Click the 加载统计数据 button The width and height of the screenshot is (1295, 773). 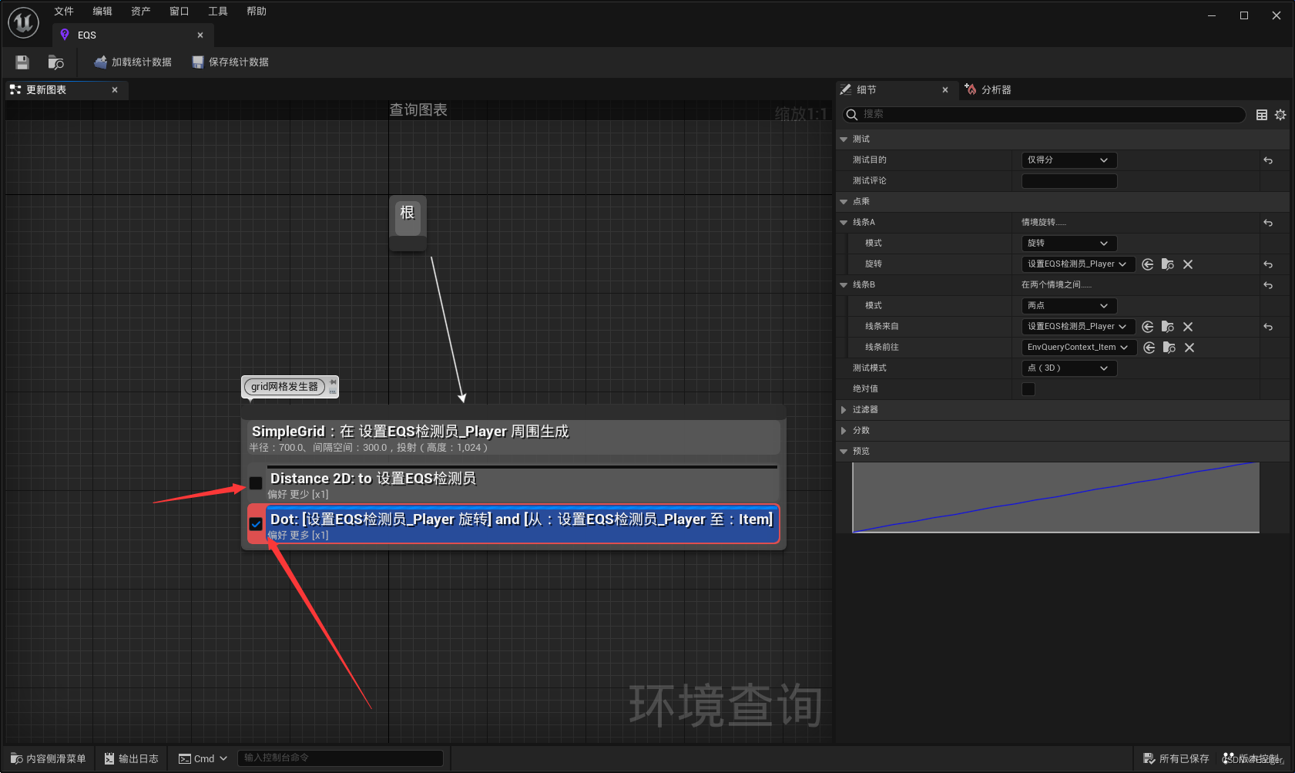(133, 62)
